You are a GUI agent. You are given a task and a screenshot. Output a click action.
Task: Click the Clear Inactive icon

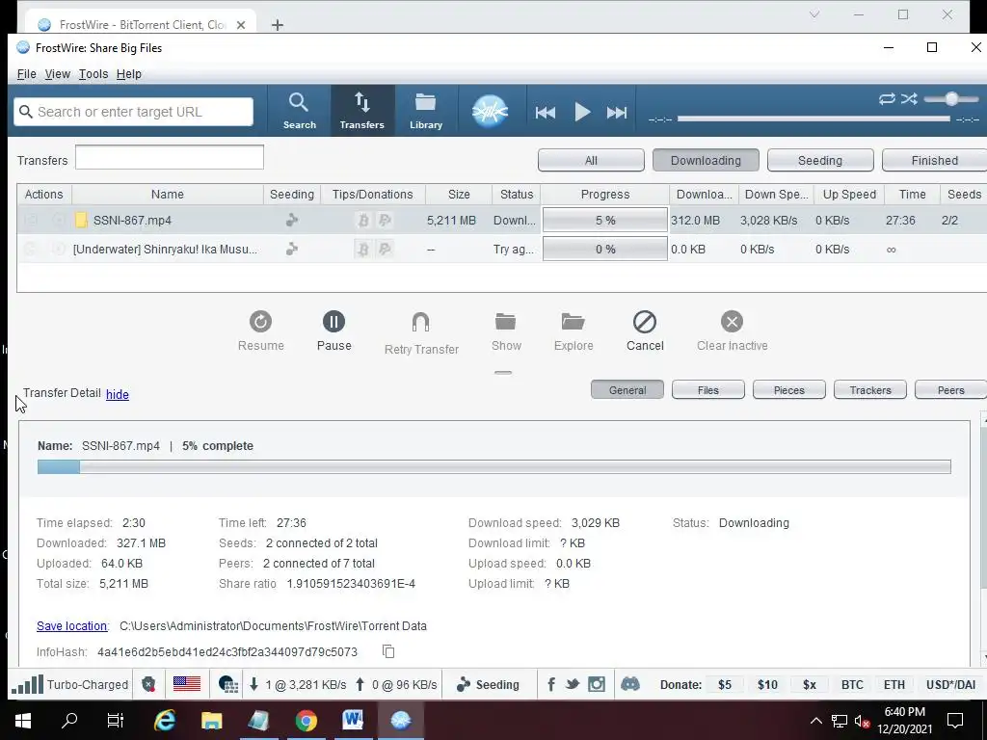[x=732, y=322]
